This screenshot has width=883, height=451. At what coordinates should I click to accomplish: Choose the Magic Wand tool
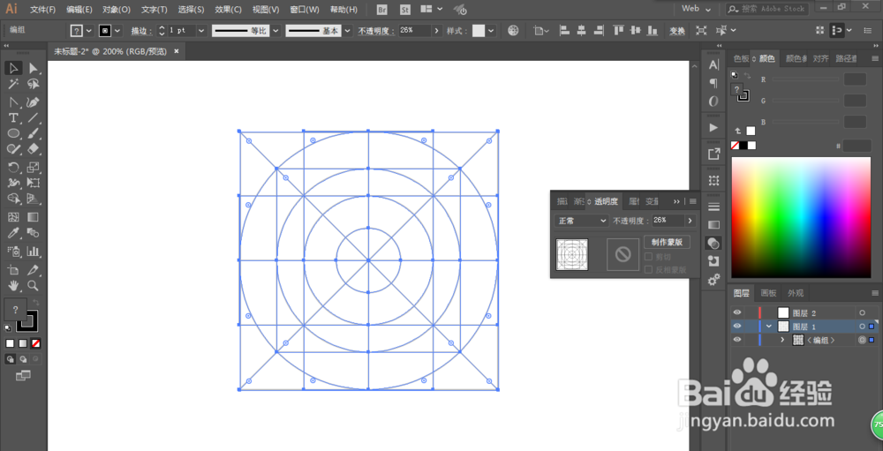point(13,85)
